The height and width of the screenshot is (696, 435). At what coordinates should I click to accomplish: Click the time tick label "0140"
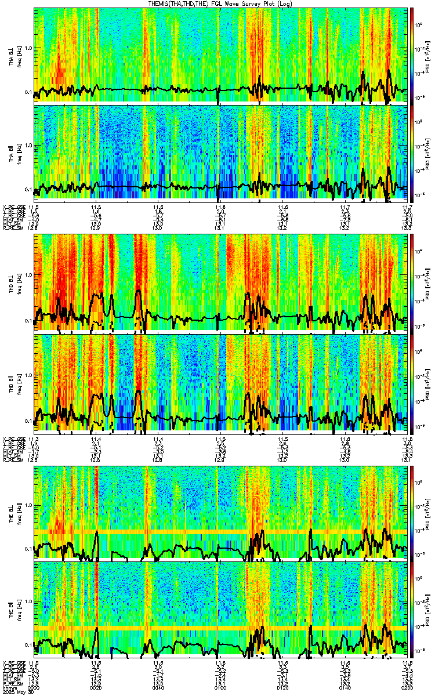tap(344, 687)
